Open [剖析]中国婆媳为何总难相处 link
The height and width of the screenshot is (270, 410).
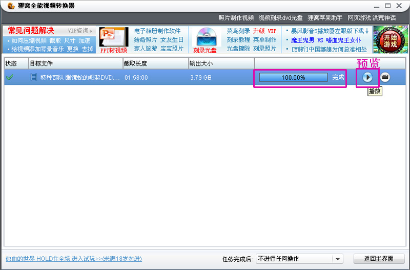click(329, 49)
